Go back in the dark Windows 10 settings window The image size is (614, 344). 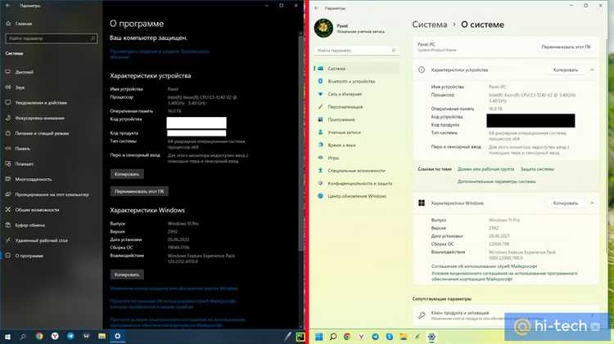(x=8, y=6)
